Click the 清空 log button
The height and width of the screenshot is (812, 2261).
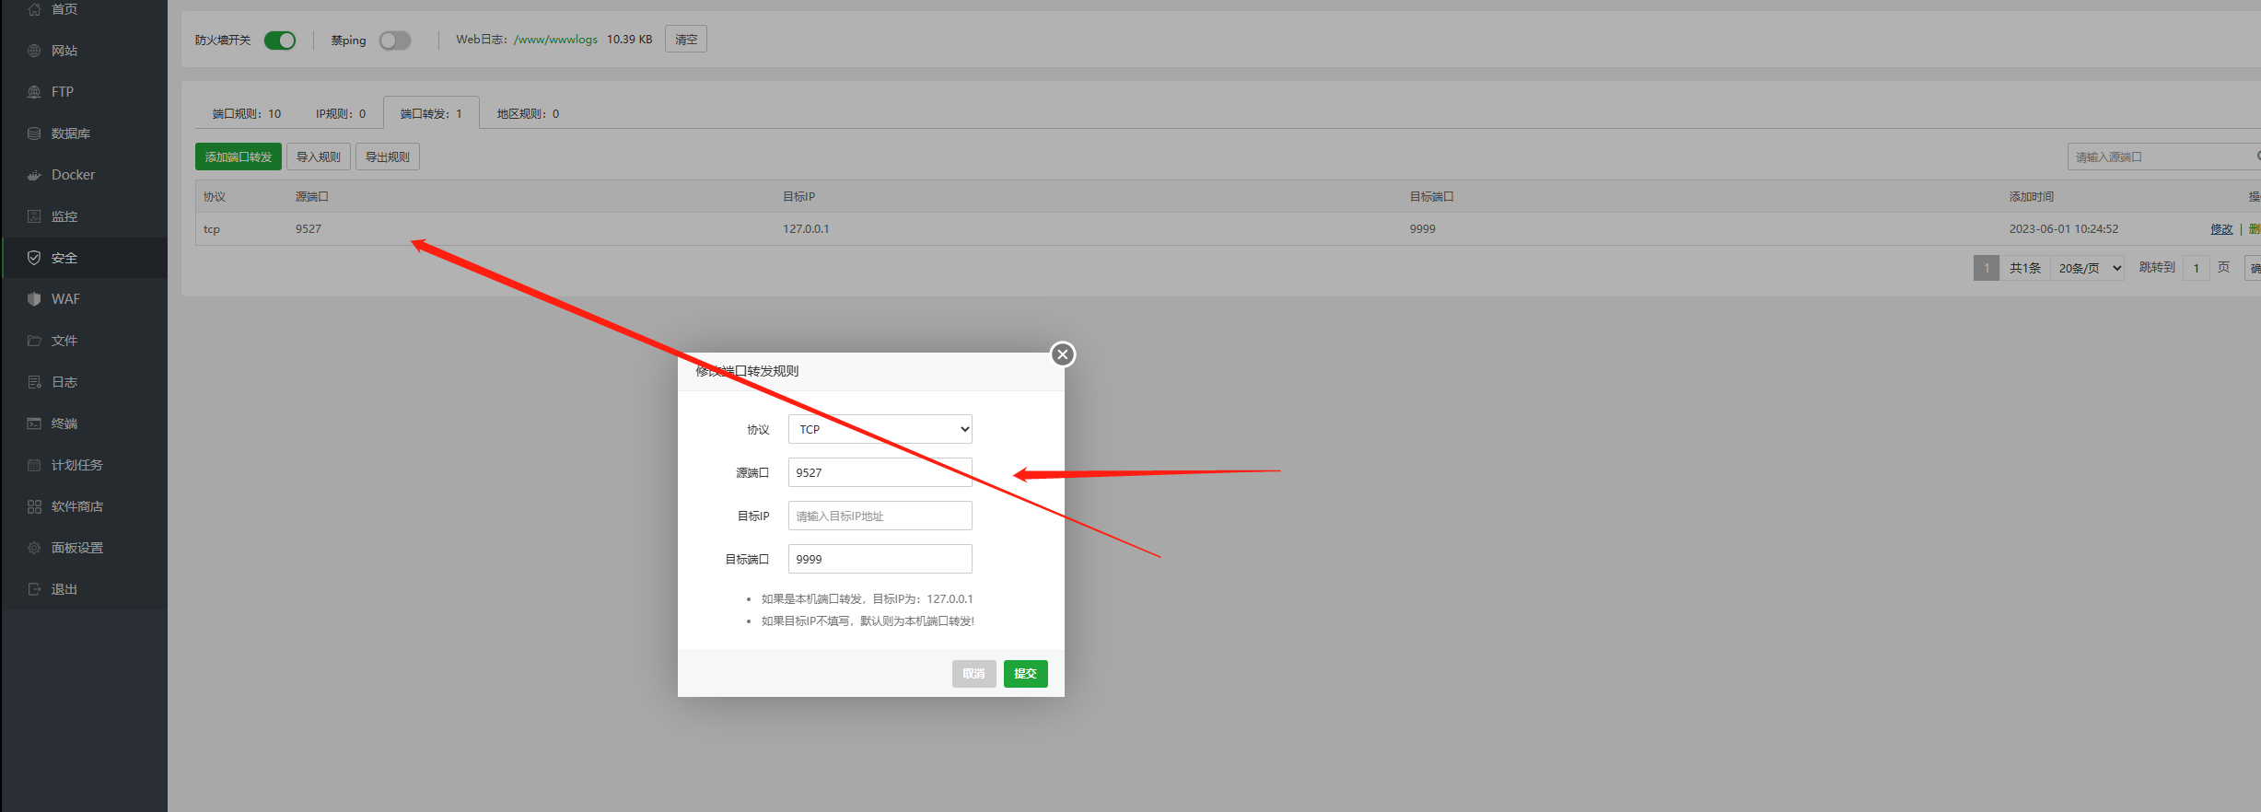click(686, 40)
